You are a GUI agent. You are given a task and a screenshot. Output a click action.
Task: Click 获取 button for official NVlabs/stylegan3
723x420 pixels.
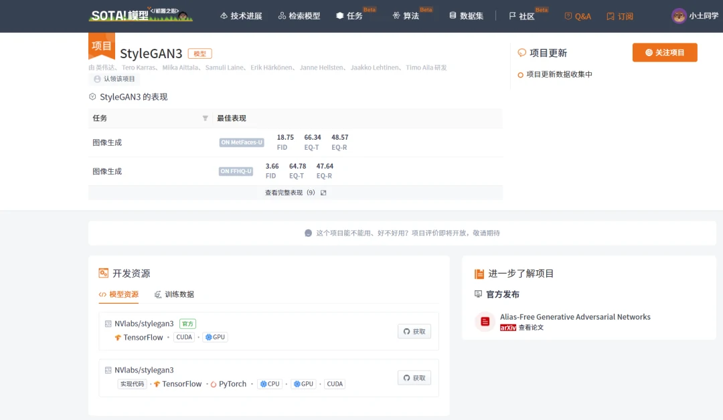click(x=414, y=331)
